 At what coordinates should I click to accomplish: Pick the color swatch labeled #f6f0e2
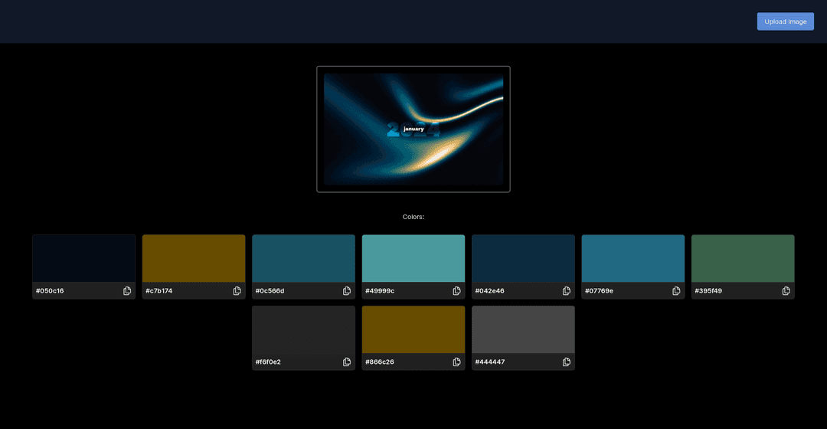point(303,329)
